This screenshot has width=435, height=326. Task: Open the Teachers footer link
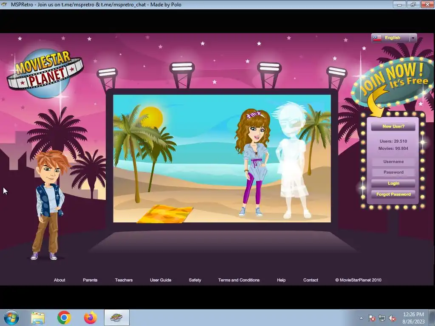[124, 280]
